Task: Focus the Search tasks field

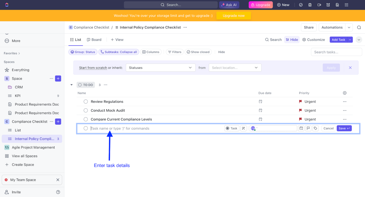Action: click(x=336, y=52)
